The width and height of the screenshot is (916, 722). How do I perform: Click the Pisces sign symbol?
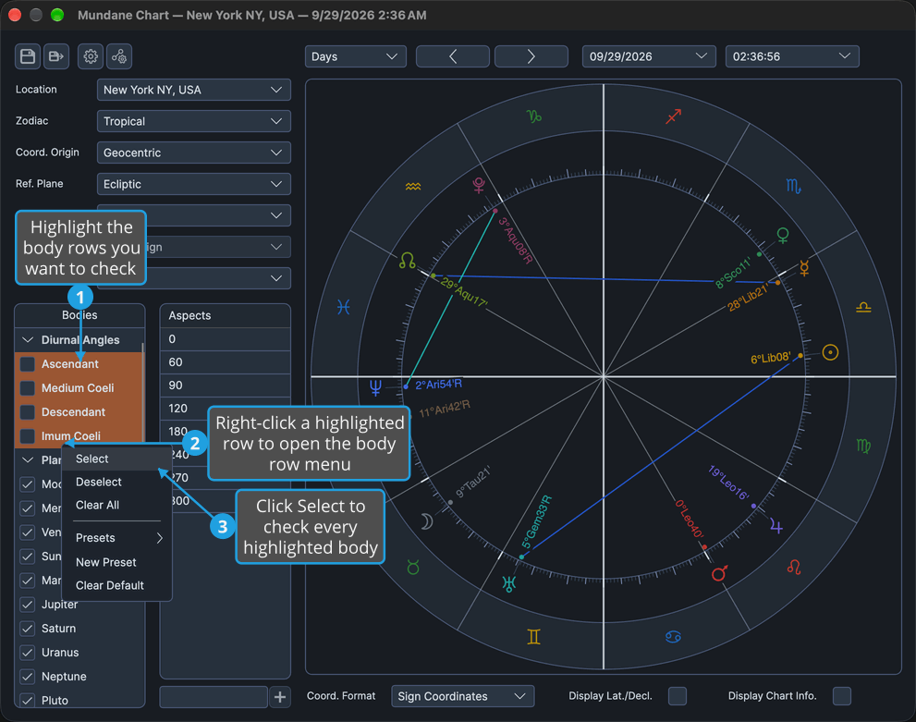(344, 307)
